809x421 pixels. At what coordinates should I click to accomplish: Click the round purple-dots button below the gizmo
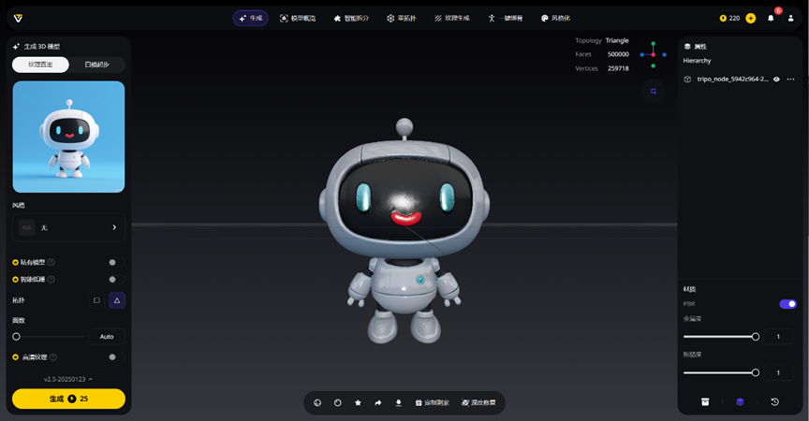click(x=654, y=91)
